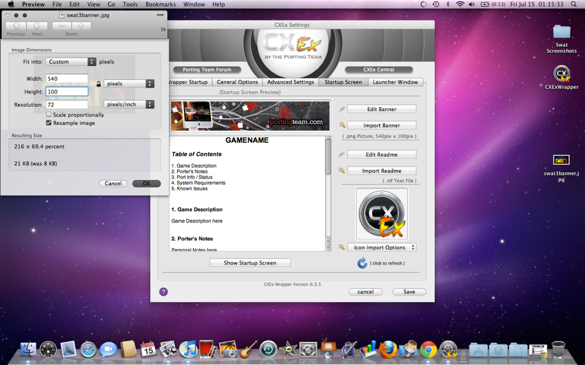Cancel the Image Dimensions dialog

pos(113,184)
